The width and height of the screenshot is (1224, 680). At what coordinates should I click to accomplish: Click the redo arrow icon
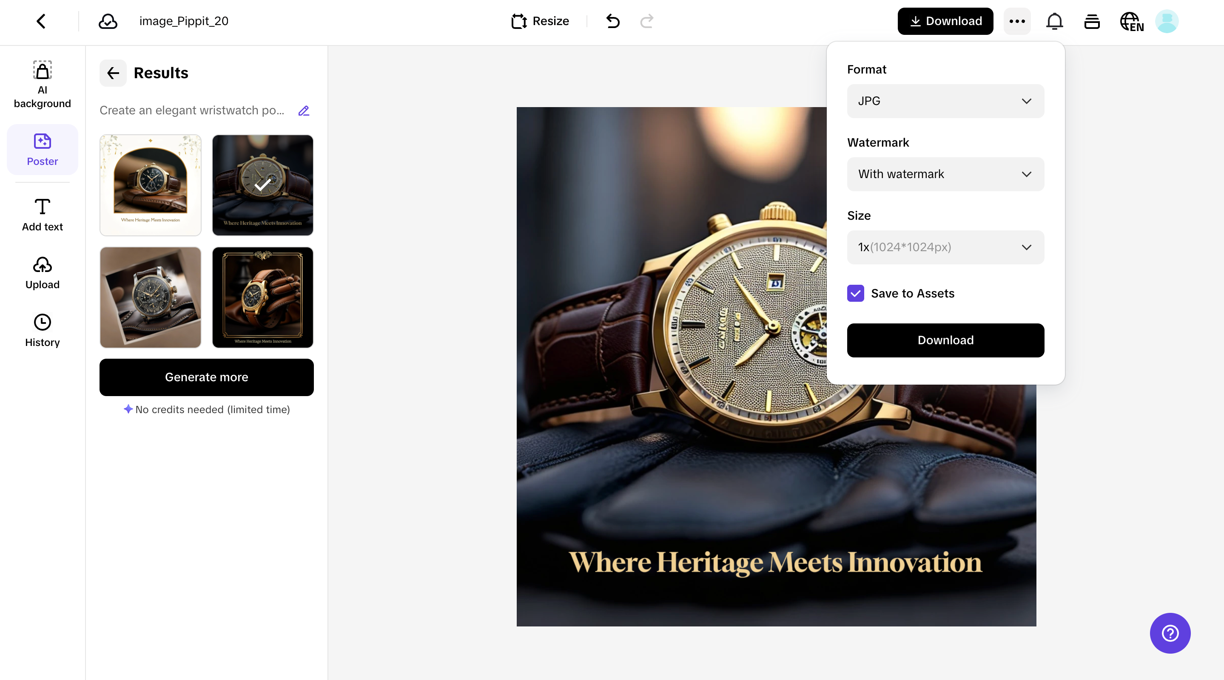point(647,21)
